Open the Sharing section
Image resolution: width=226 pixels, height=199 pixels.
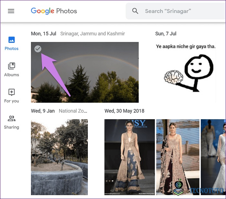12,122
